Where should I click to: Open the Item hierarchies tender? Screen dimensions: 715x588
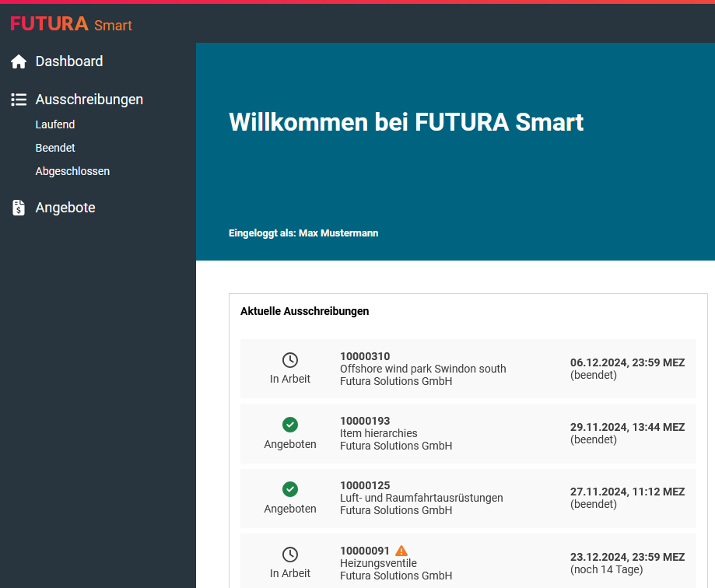pyautogui.click(x=379, y=433)
